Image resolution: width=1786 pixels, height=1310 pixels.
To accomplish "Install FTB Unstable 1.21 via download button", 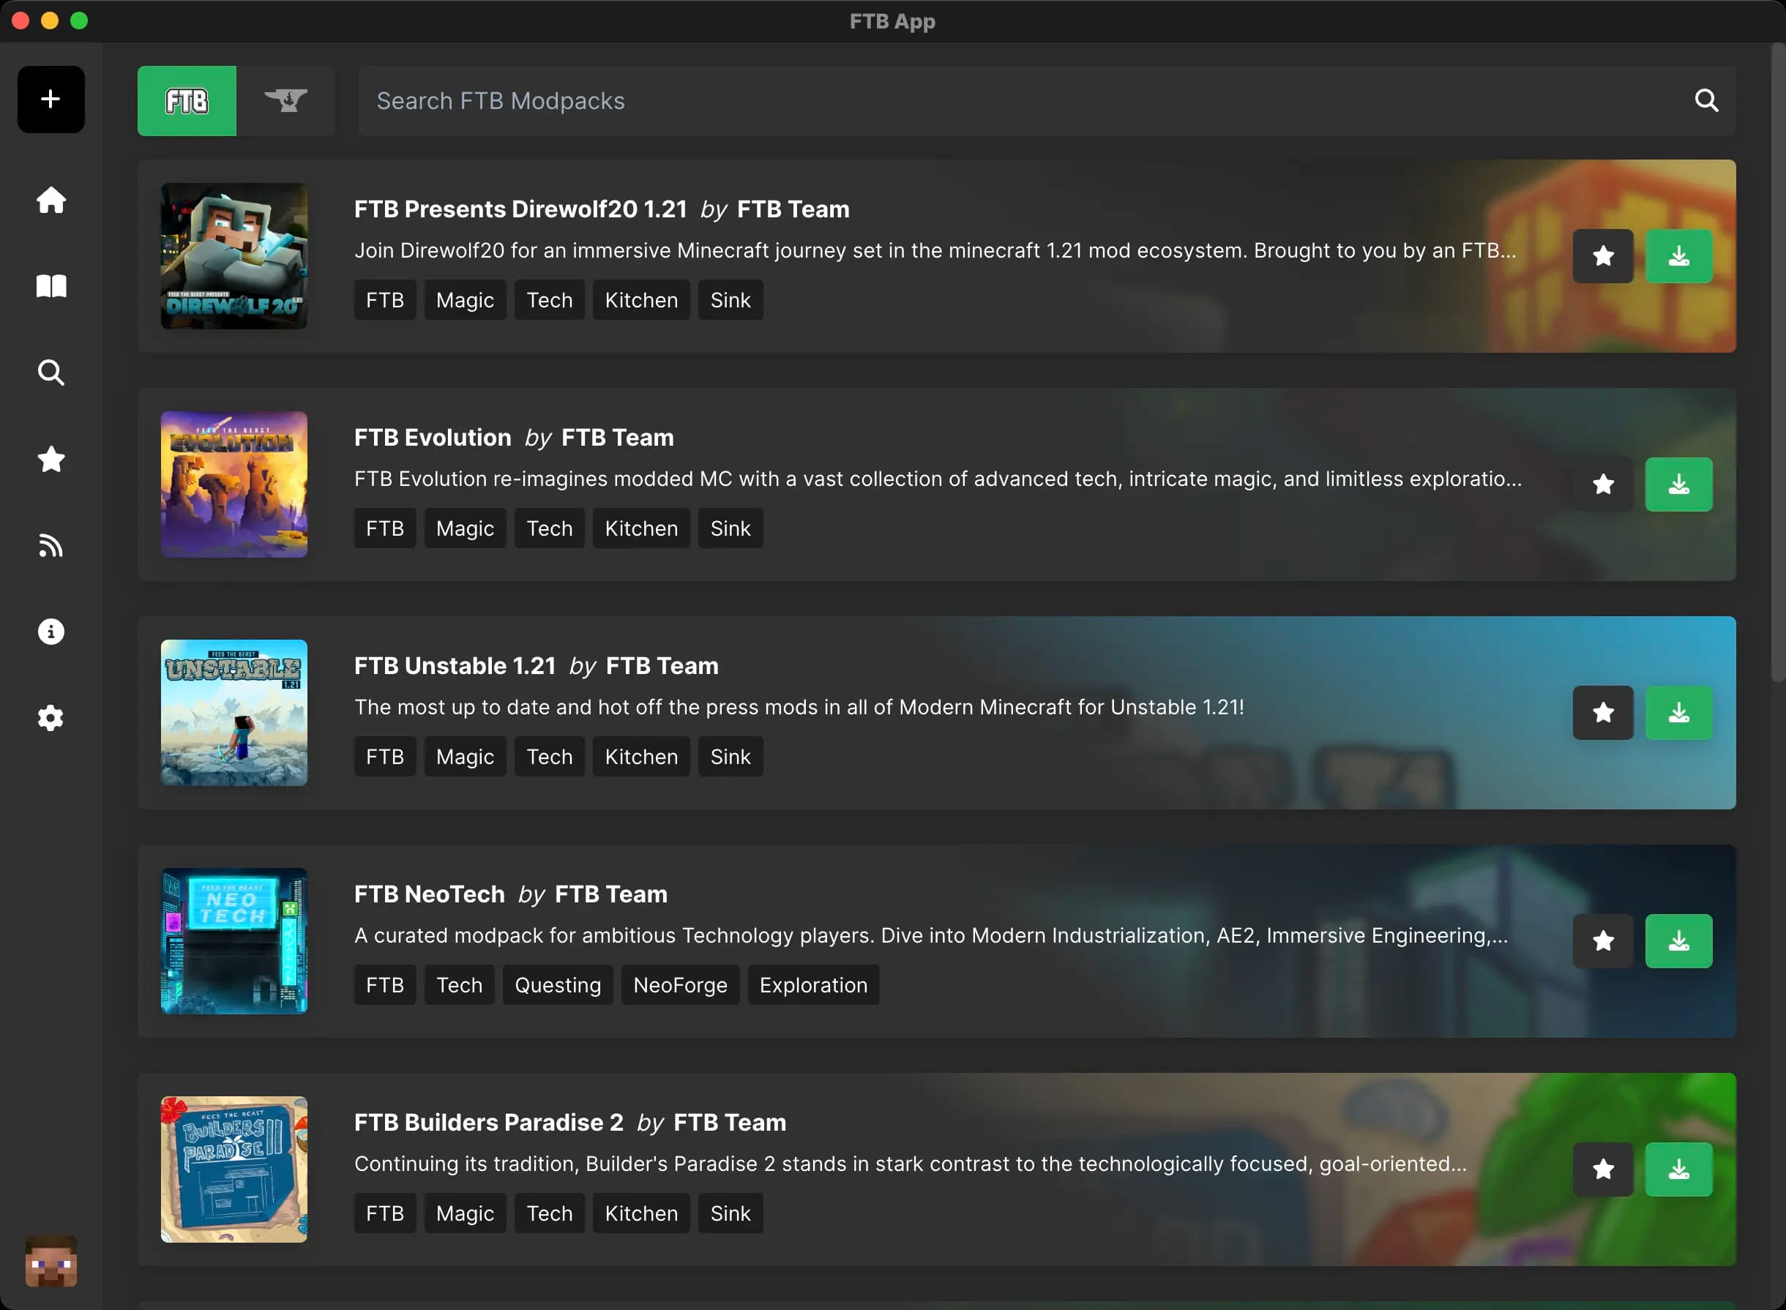I will [x=1678, y=713].
